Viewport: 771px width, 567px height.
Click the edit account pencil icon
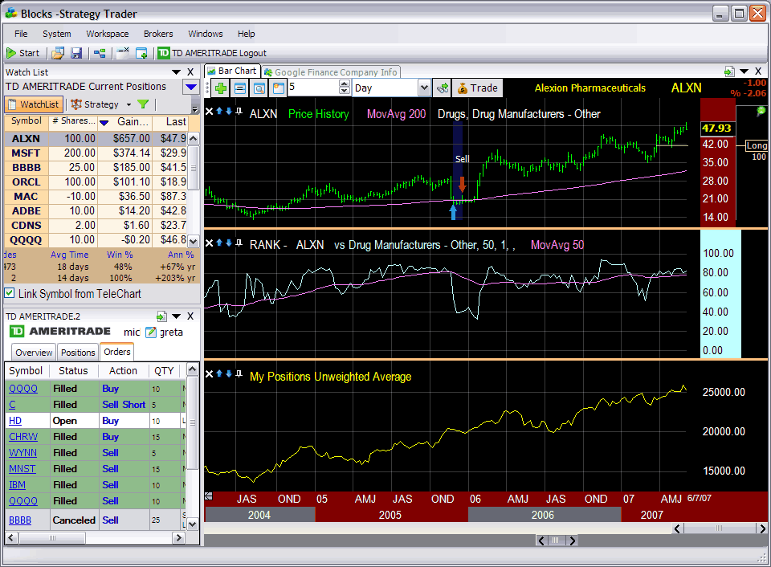151,332
